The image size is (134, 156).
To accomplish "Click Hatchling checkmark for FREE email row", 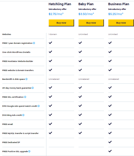I will point(50,124).
